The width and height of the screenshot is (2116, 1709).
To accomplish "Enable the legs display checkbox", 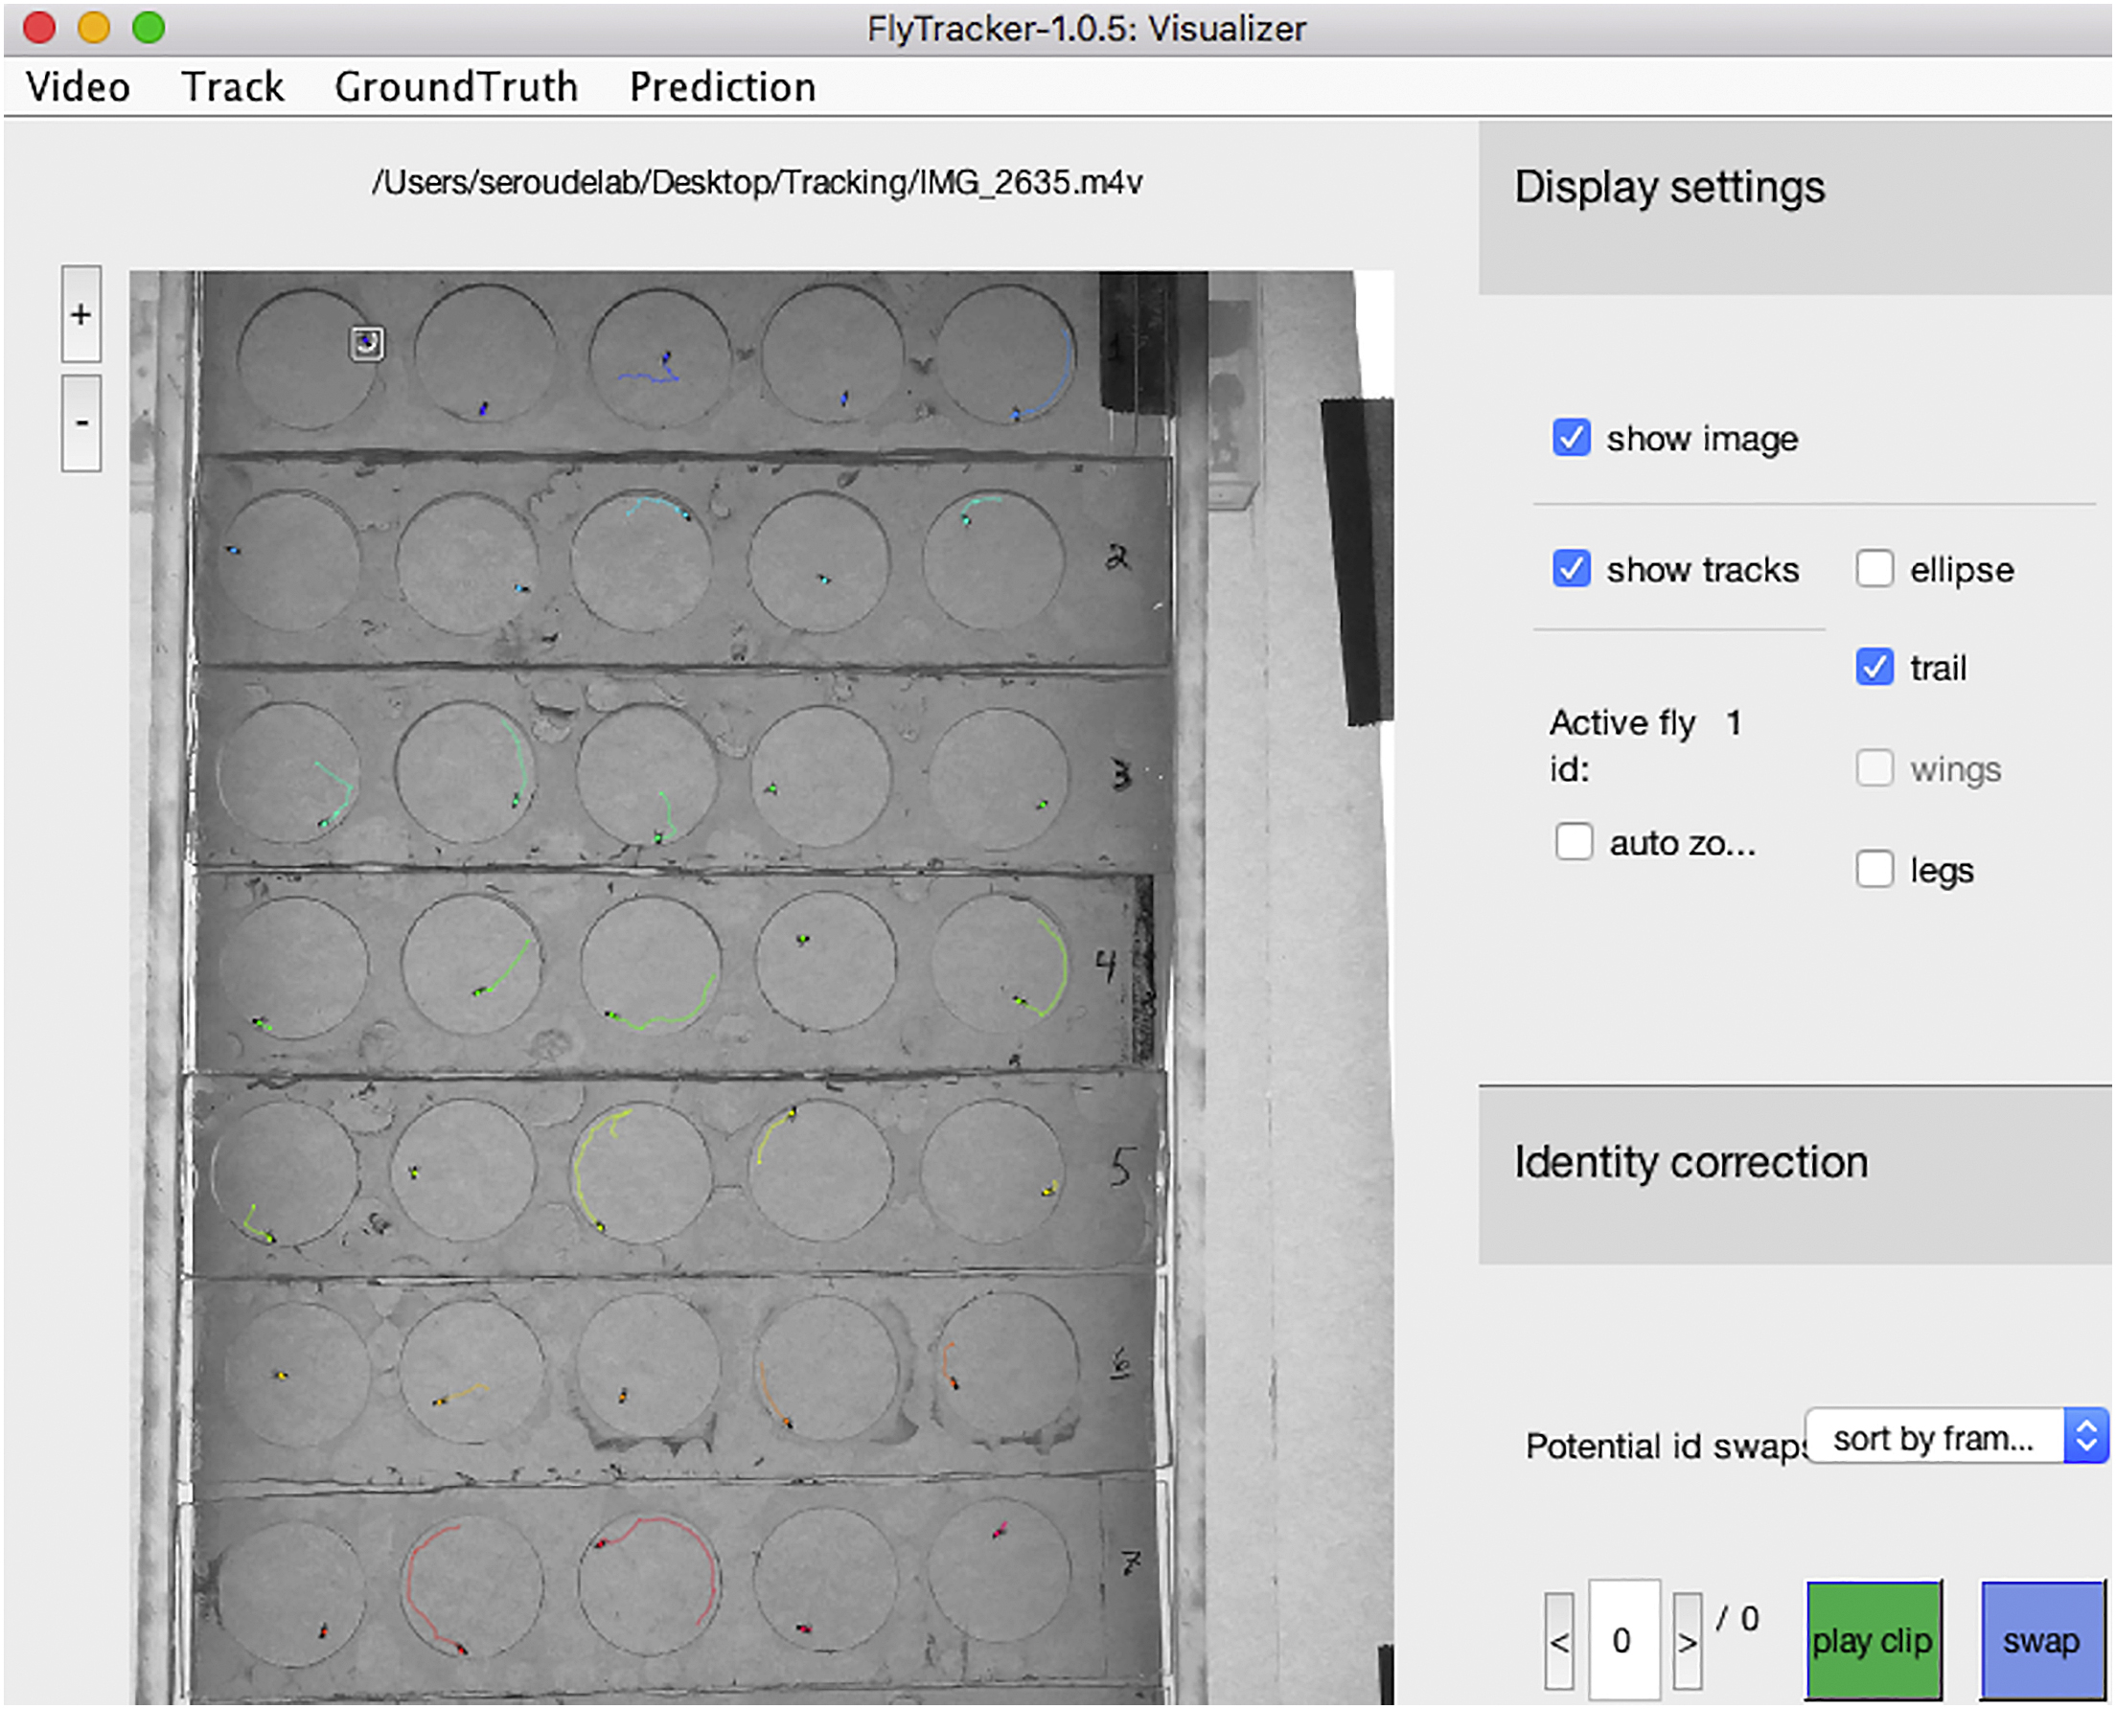I will (1874, 869).
